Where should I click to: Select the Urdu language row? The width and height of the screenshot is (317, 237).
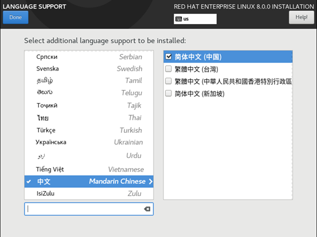(x=89, y=156)
